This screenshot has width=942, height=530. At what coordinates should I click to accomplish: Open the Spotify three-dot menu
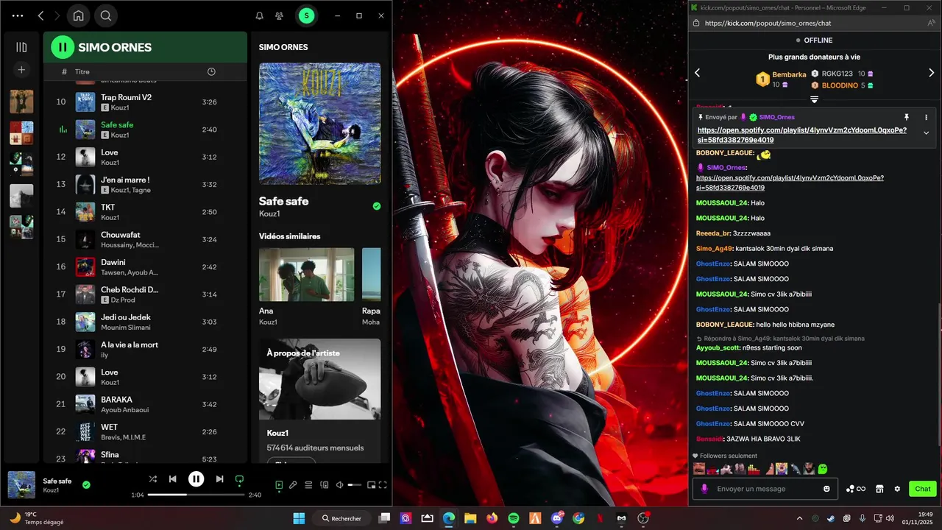18,15
